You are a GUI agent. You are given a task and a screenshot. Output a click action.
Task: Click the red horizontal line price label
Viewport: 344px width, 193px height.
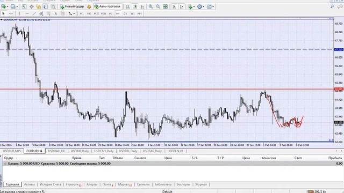point(339,89)
